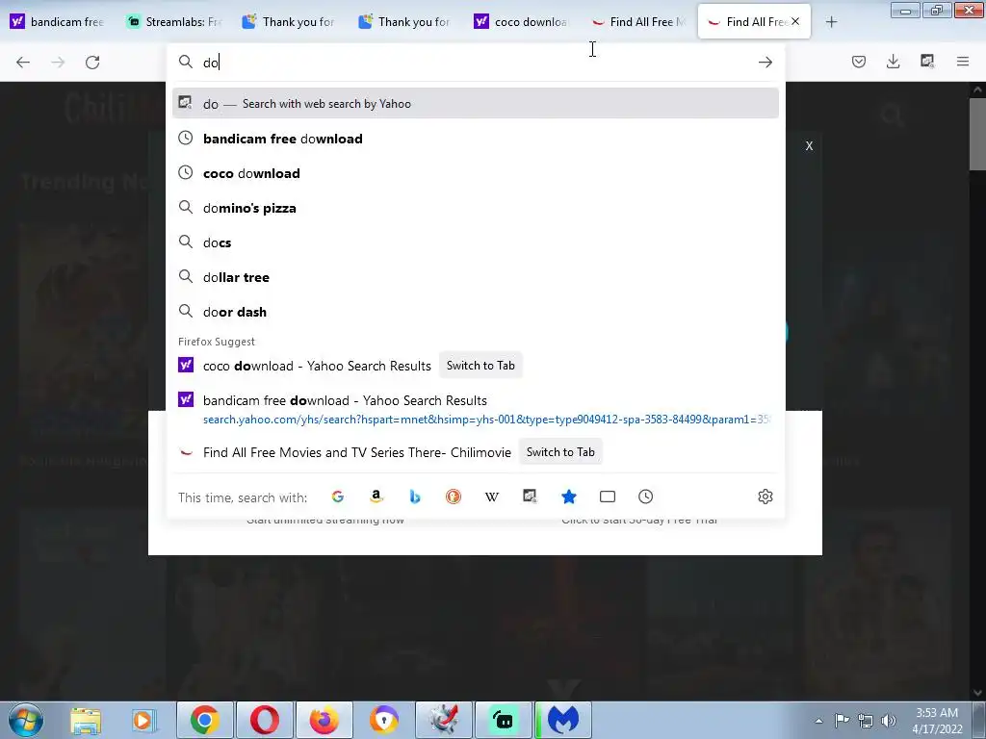
Task: Go back to the previous page
Action: 23,63
